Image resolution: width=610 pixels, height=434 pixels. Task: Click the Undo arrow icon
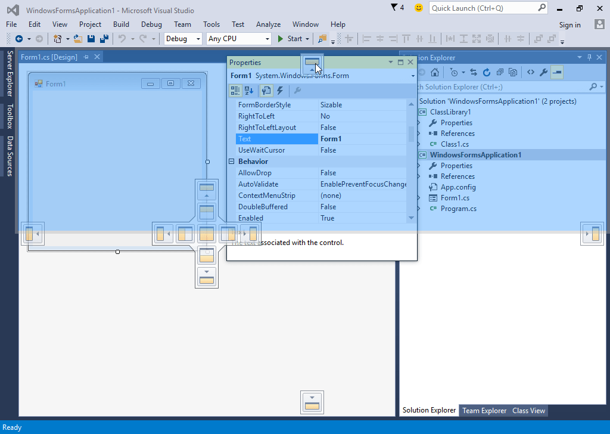122,39
